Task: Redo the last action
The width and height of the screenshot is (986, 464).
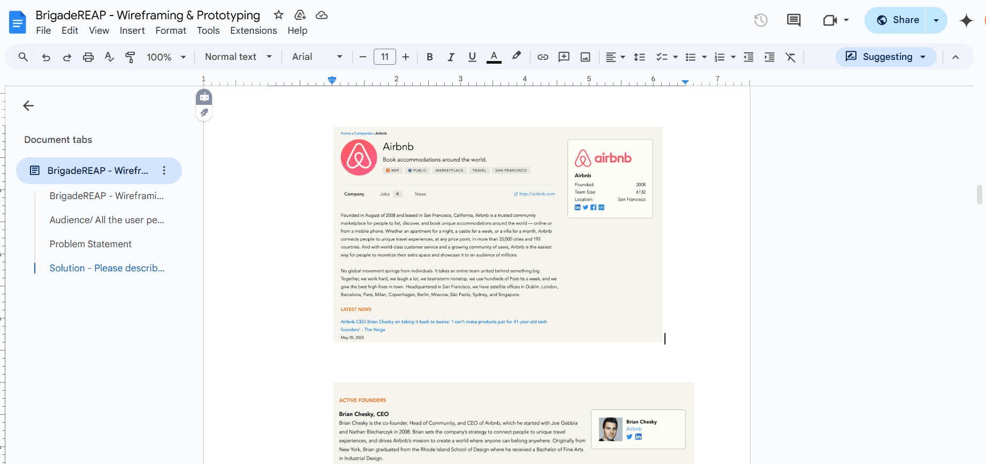Action: click(67, 57)
